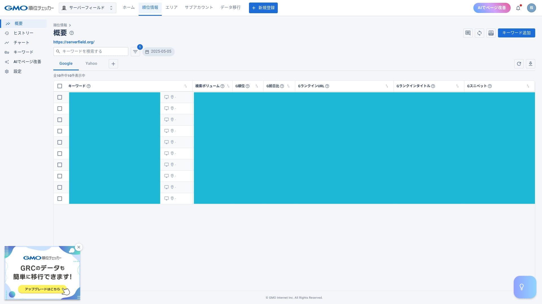Click the キーワードを検索する search field
542x304 pixels.
click(91, 52)
